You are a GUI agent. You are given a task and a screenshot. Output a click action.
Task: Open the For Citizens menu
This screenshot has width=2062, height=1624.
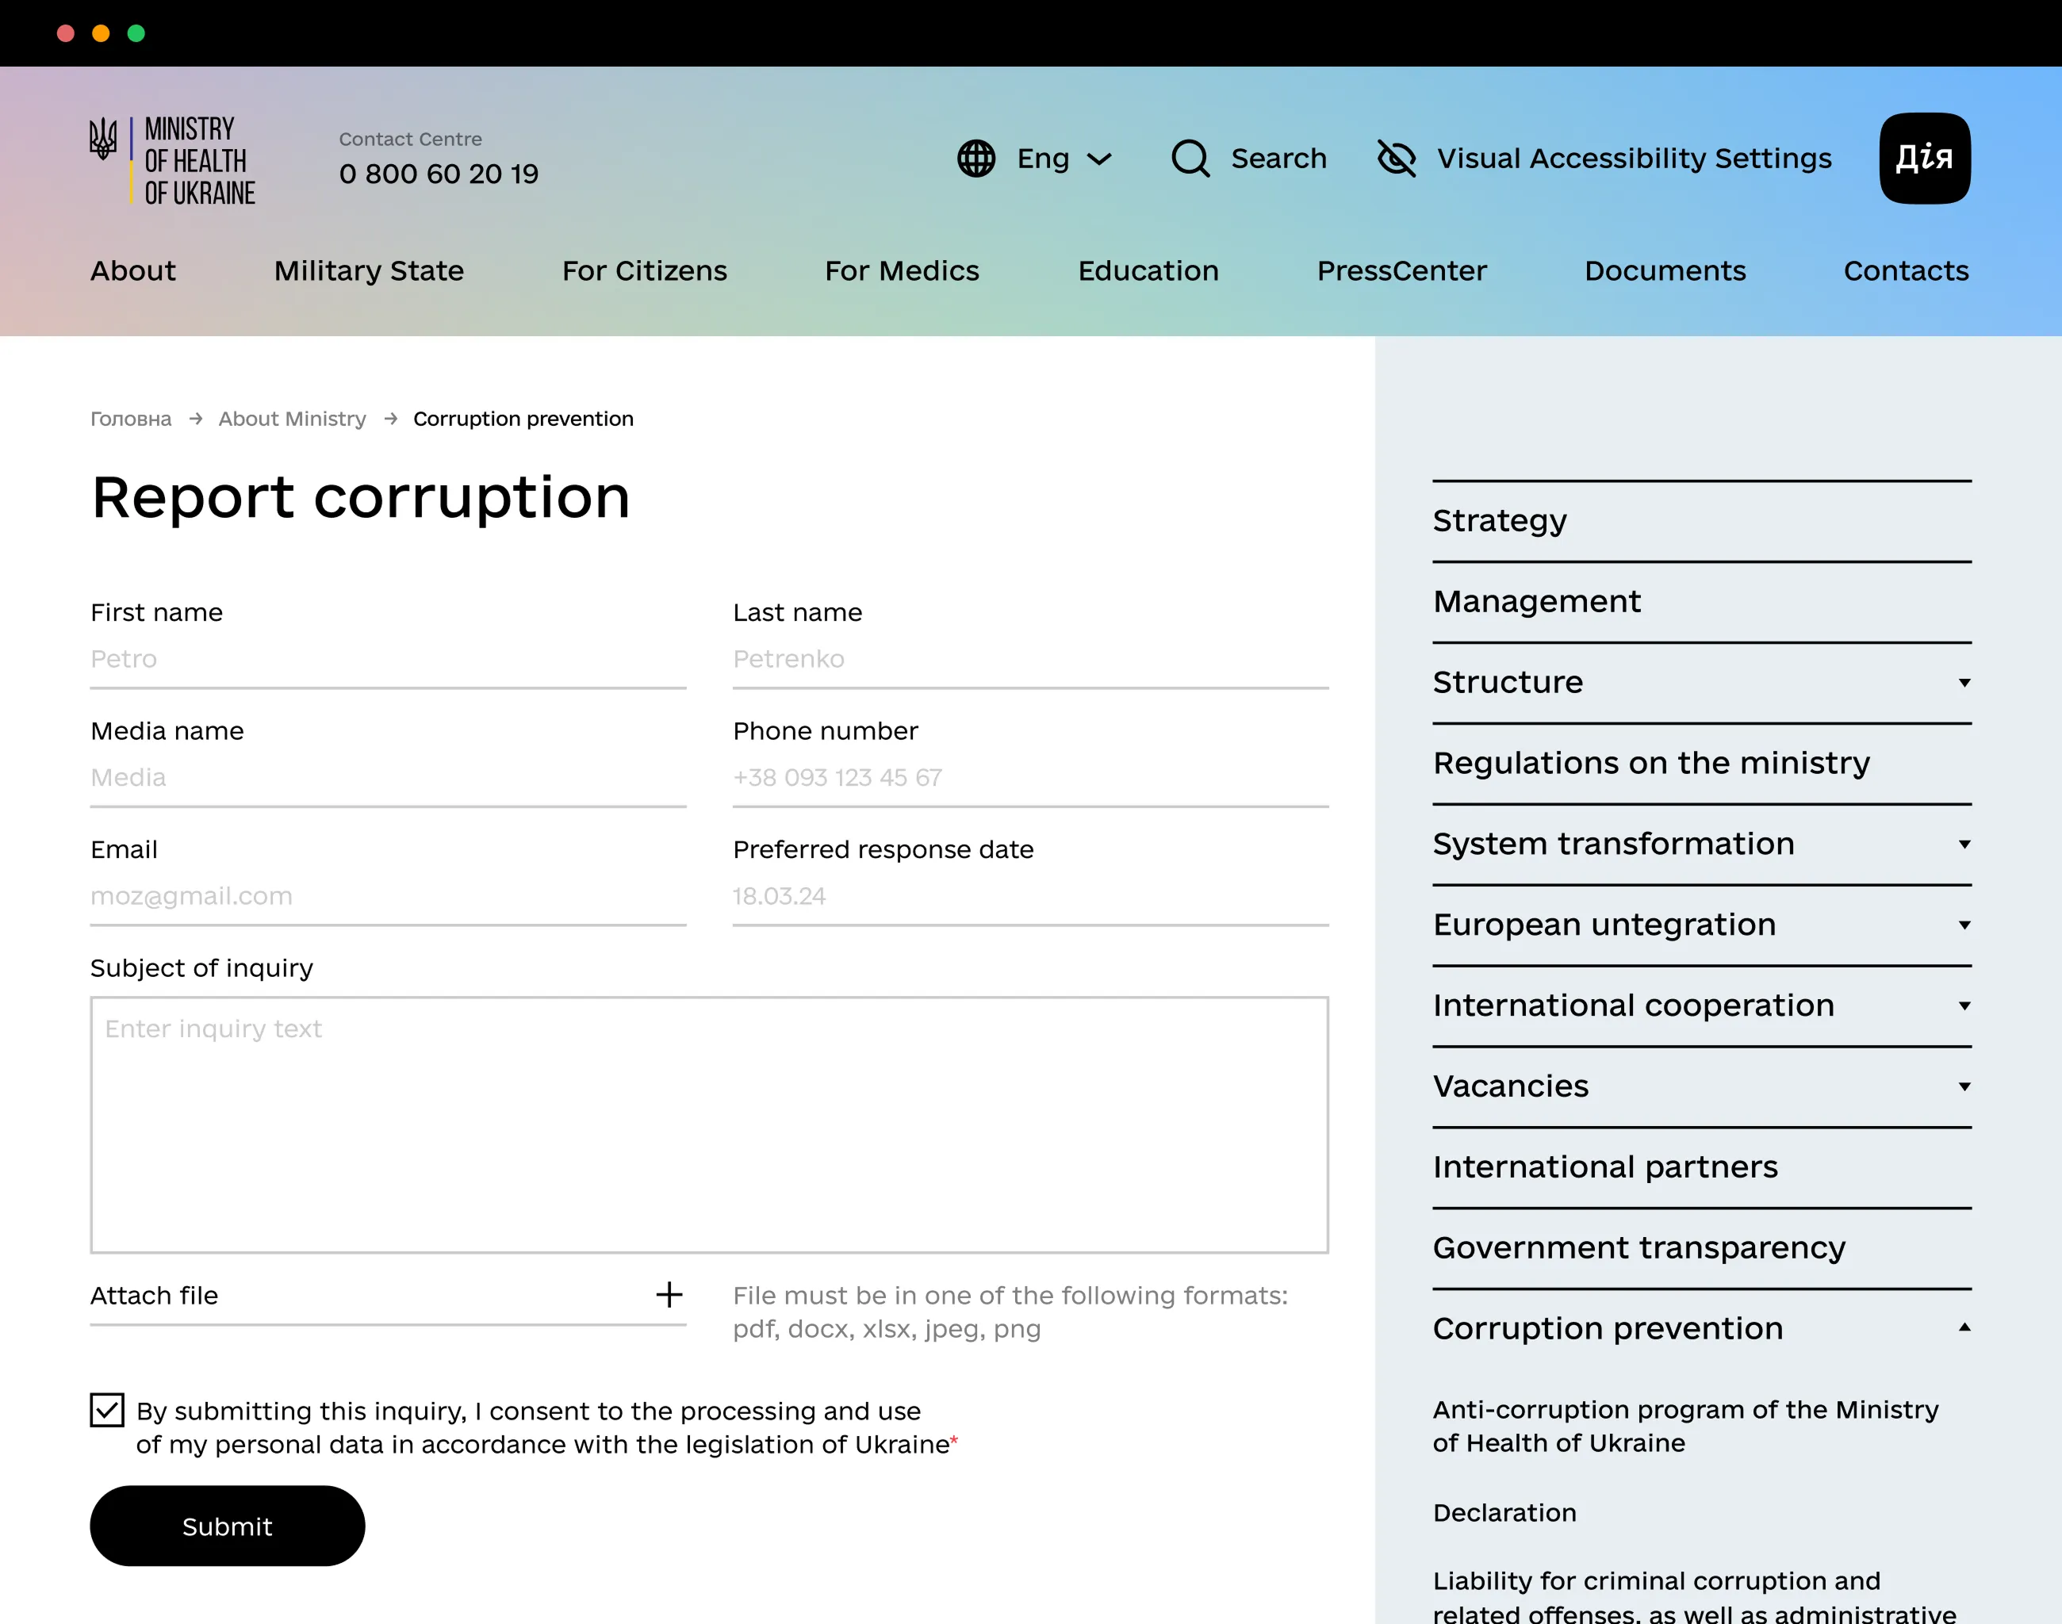click(644, 271)
